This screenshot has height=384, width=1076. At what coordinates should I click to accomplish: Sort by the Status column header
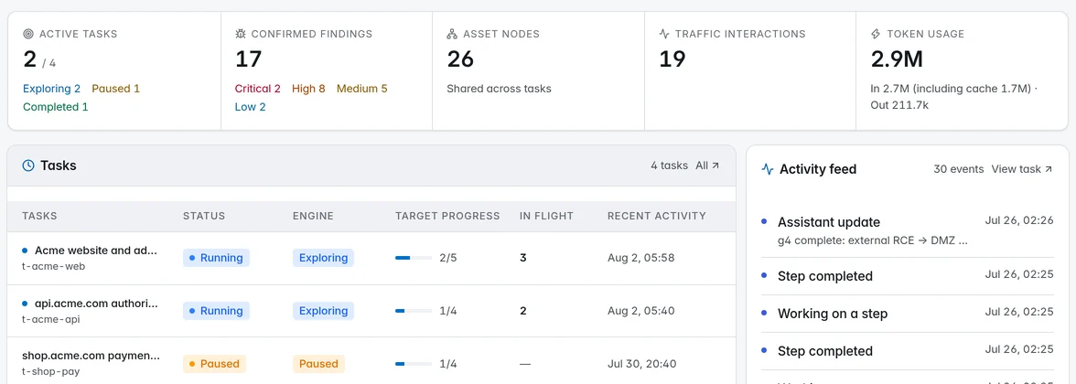(204, 216)
